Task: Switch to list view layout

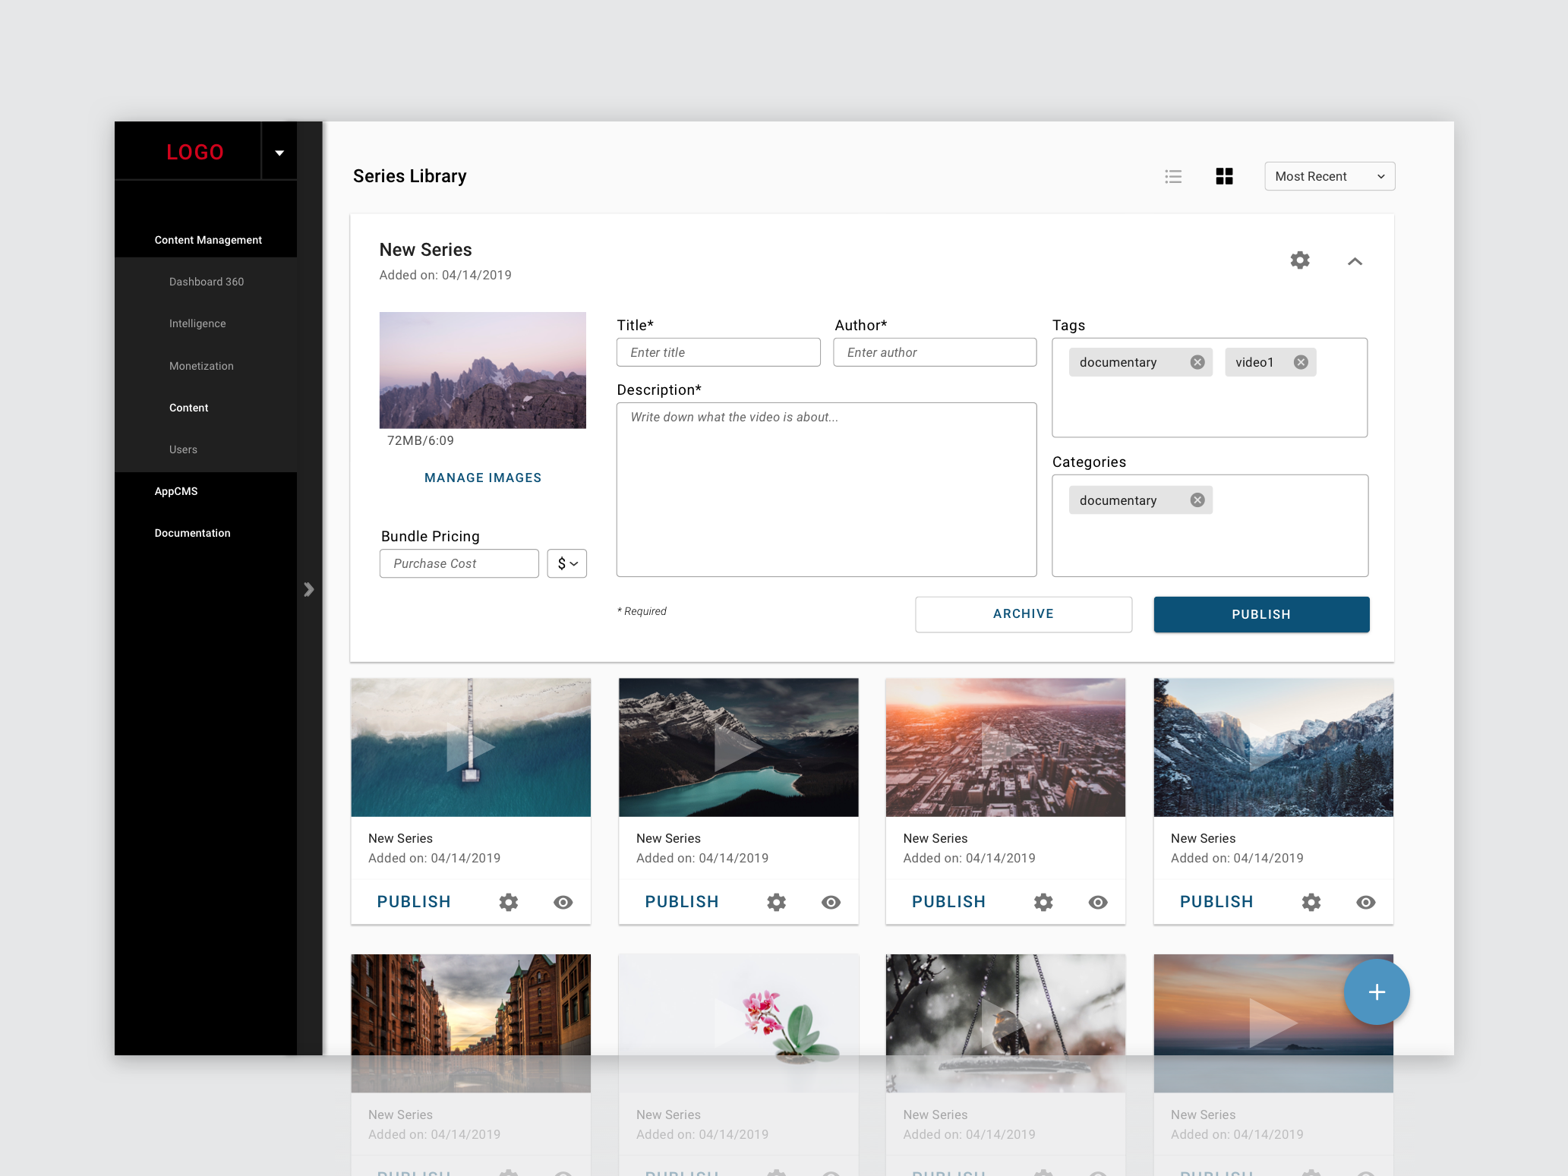Action: (x=1173, y=177)
